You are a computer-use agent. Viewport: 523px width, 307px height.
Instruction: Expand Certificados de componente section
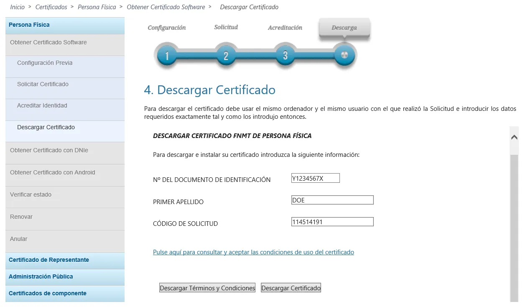[65, 294]
